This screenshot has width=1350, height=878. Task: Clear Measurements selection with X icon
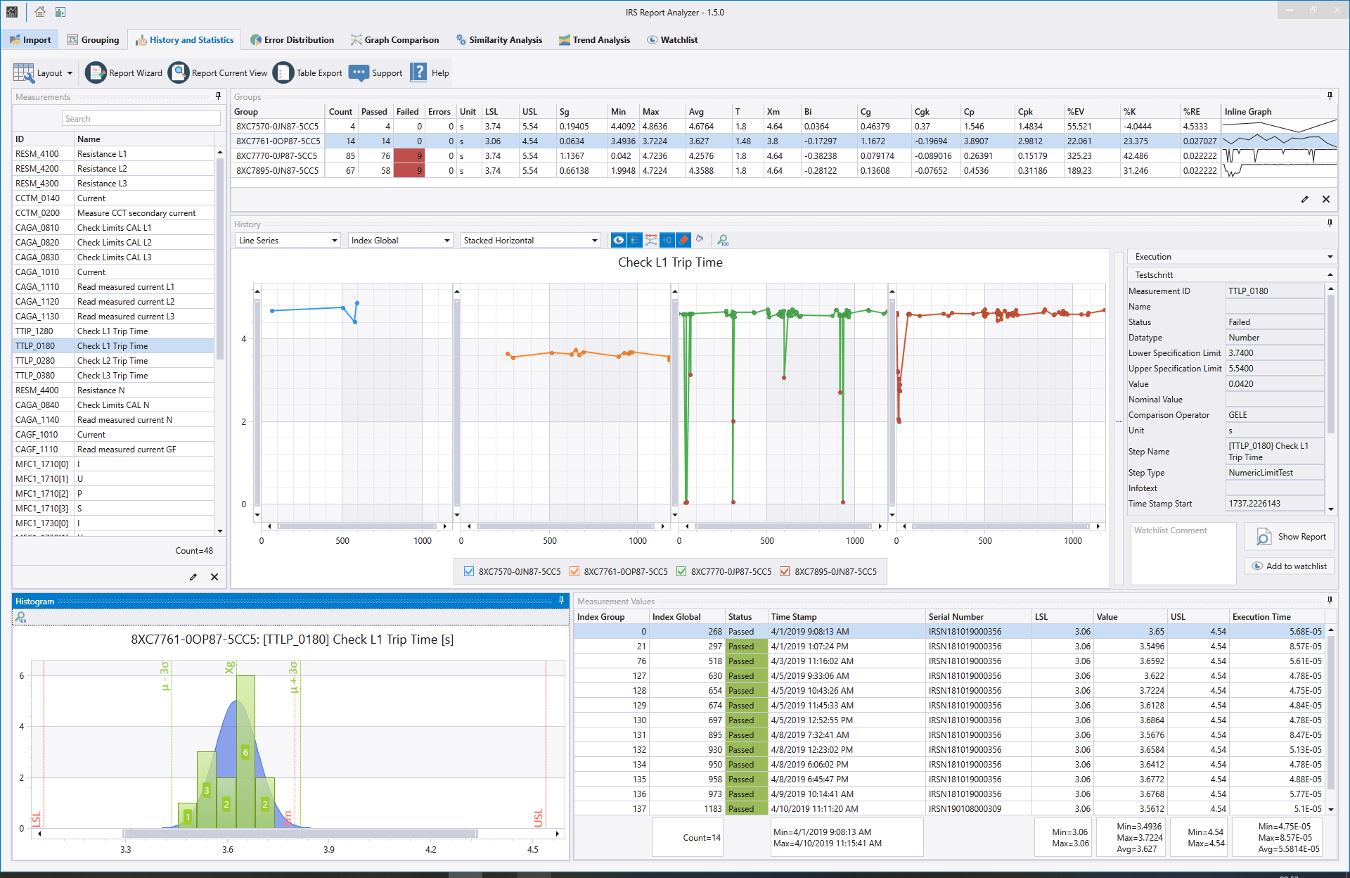click(214, 577)
